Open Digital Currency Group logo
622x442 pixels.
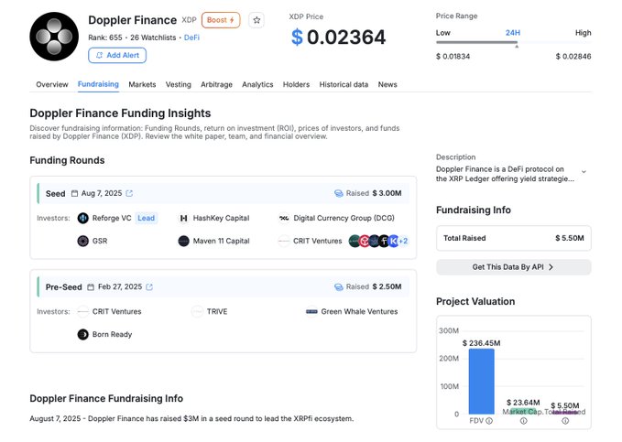(x=284, y=218)
